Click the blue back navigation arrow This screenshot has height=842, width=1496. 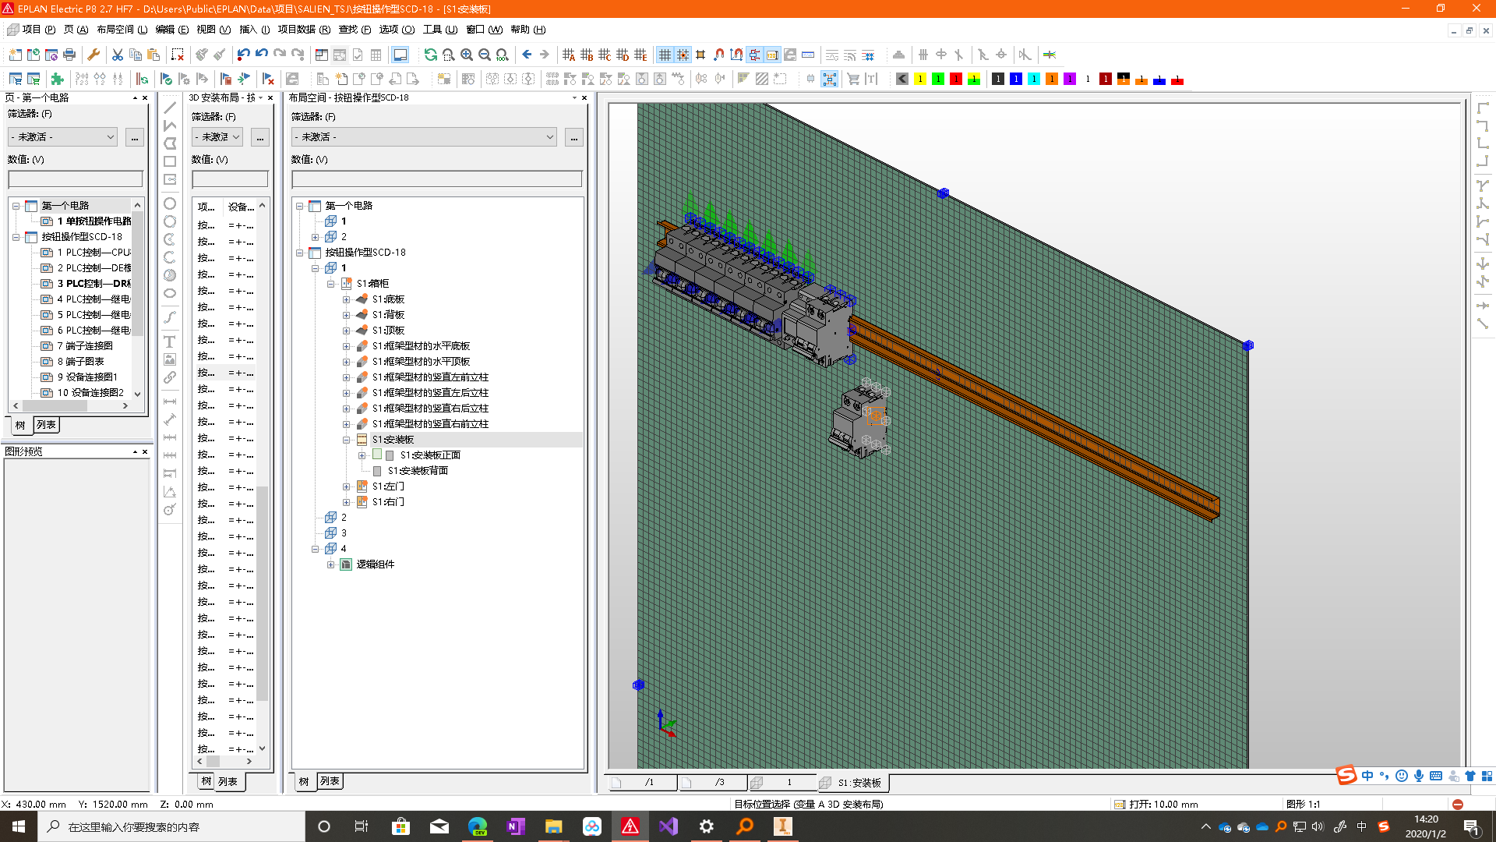click(x=527, y=55)
